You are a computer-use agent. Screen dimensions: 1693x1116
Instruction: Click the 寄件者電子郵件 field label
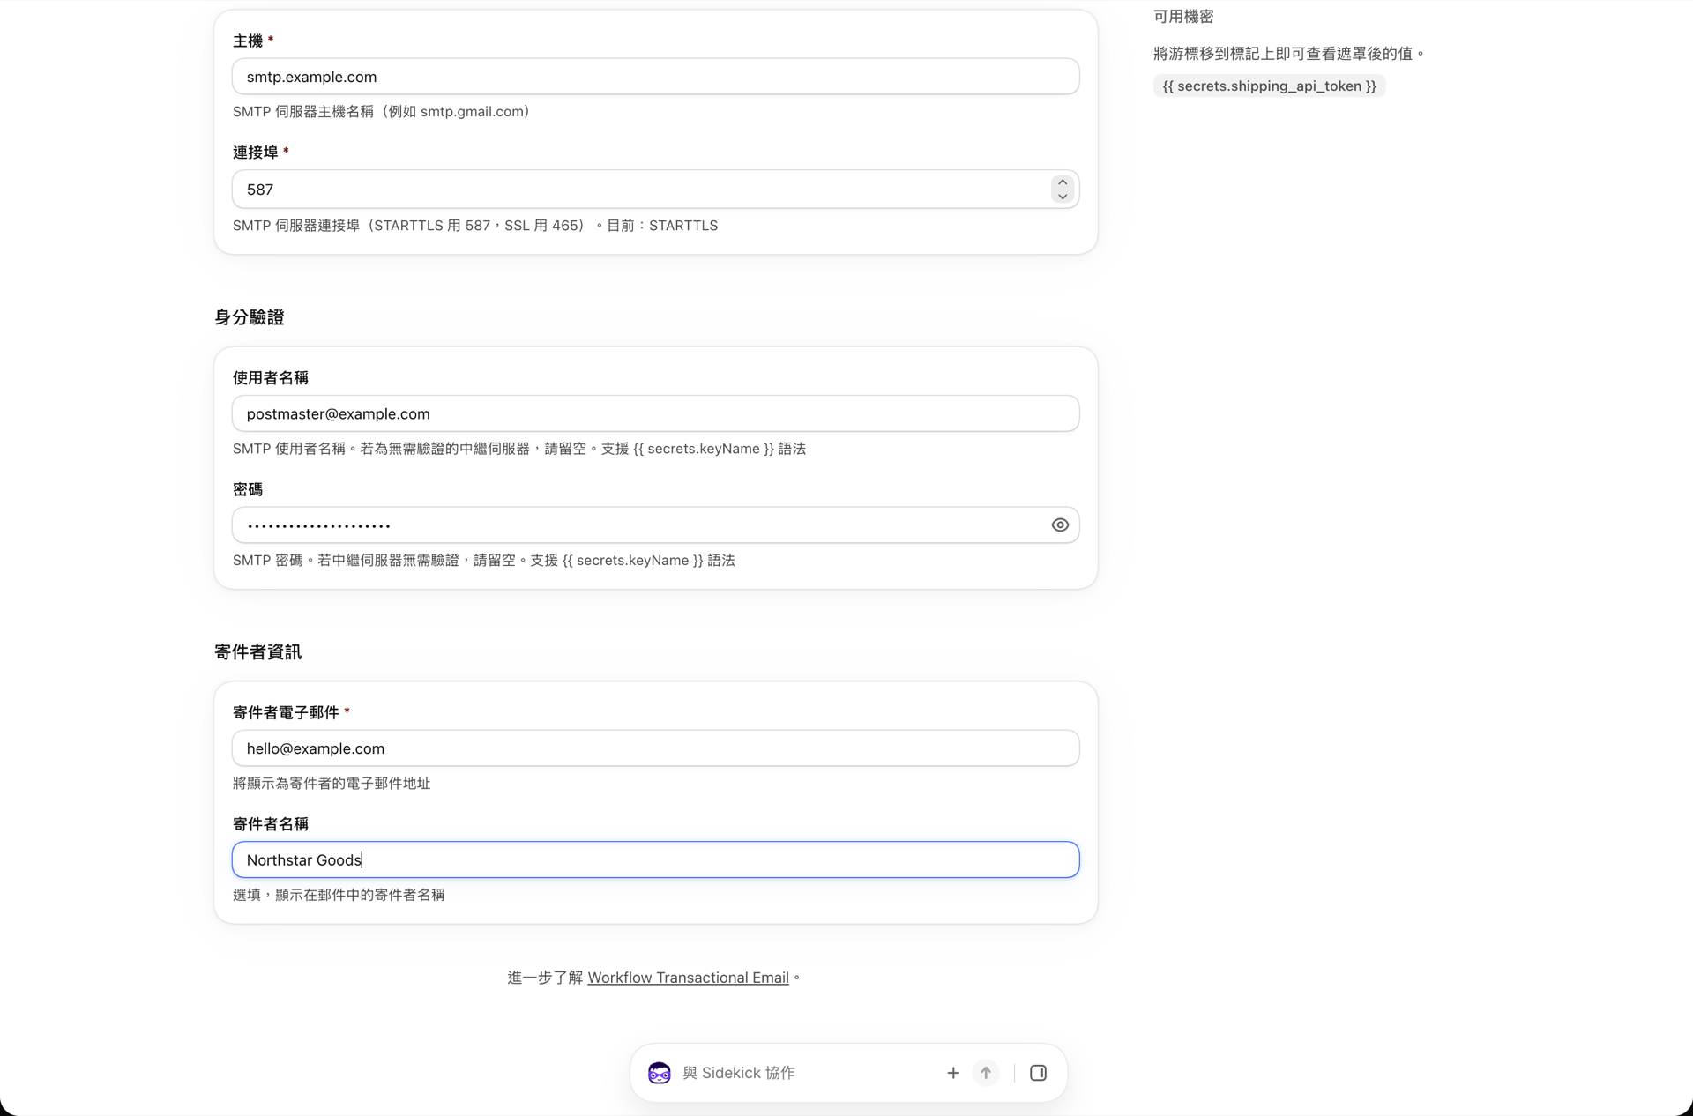click(x=286, y=712)
